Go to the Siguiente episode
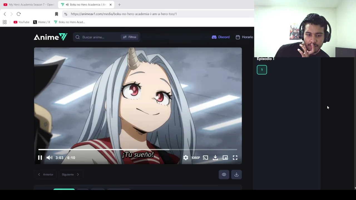The width and height of the screenshot is (356, 200). 70,174
